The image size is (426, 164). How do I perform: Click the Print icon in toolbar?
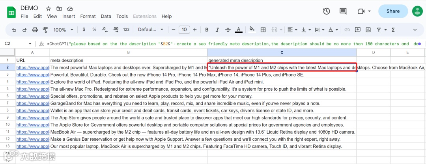click(x=35, y=30)
